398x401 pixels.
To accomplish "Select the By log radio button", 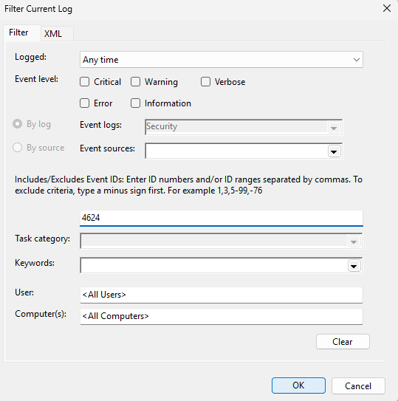I will (17, 124).
